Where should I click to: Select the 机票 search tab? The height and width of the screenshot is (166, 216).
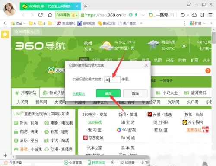tap(194, 60)
